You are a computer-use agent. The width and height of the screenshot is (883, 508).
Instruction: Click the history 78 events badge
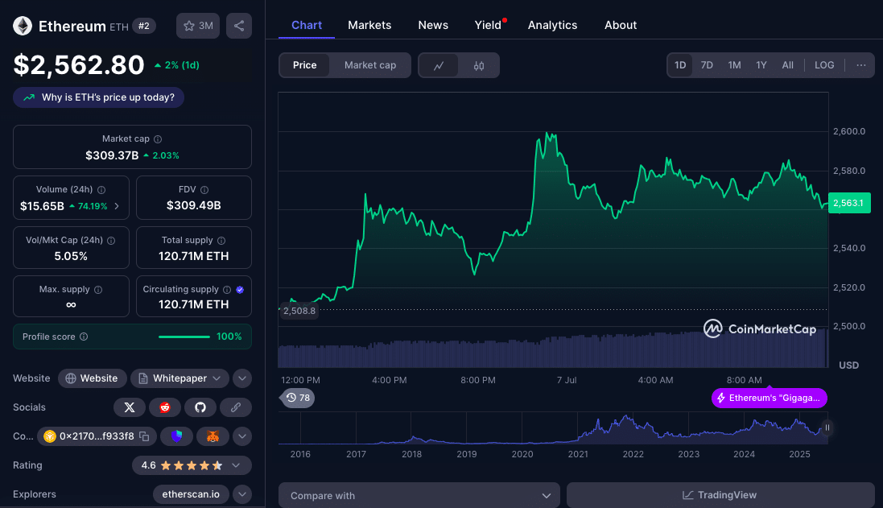298,398
